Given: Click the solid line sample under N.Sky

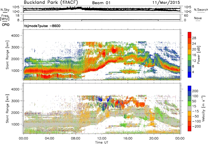Looking at the screenshot, I should click(5, 12).
